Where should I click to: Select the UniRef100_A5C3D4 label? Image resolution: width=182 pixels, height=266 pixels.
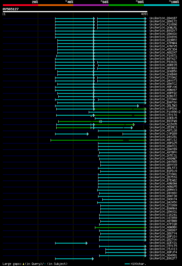click(x=163, y=50)
